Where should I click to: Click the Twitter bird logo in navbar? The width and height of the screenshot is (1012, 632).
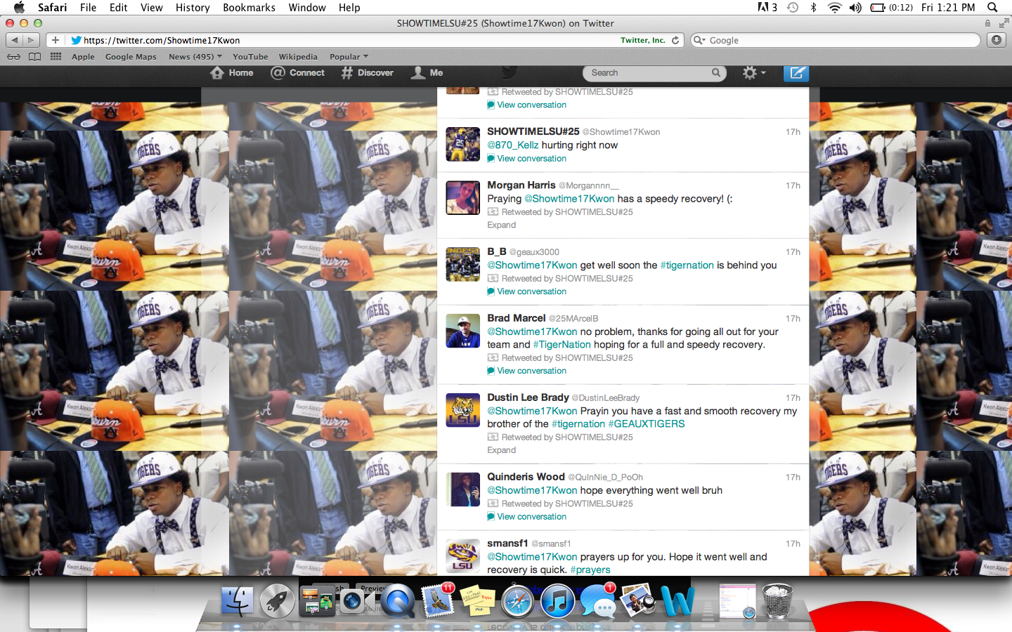coord(509,73)
